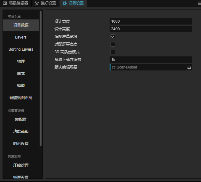Viewport: 201px width, 182px height.
Task: Open 功能裁剪 section
Action: pos(21,132)
